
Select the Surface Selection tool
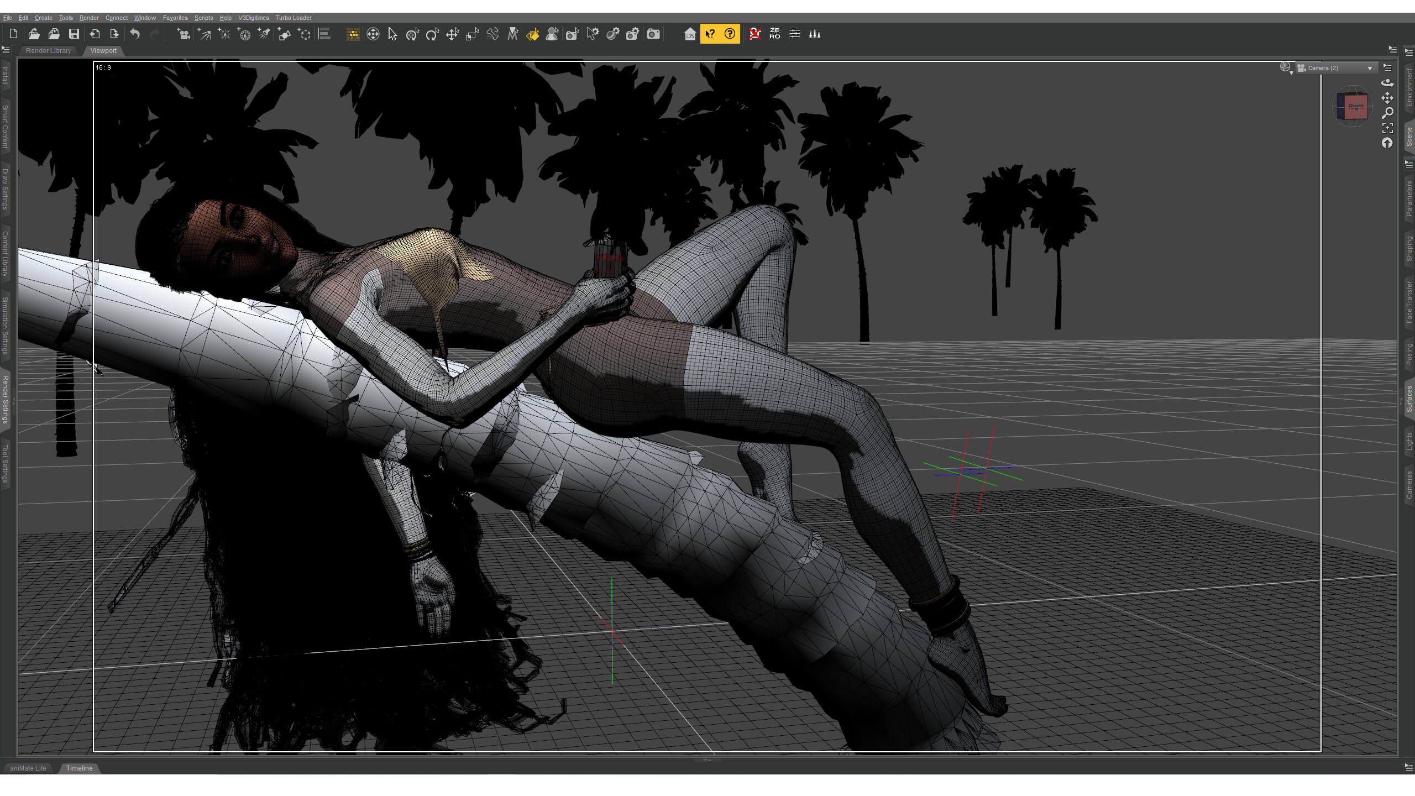point(532,34)
